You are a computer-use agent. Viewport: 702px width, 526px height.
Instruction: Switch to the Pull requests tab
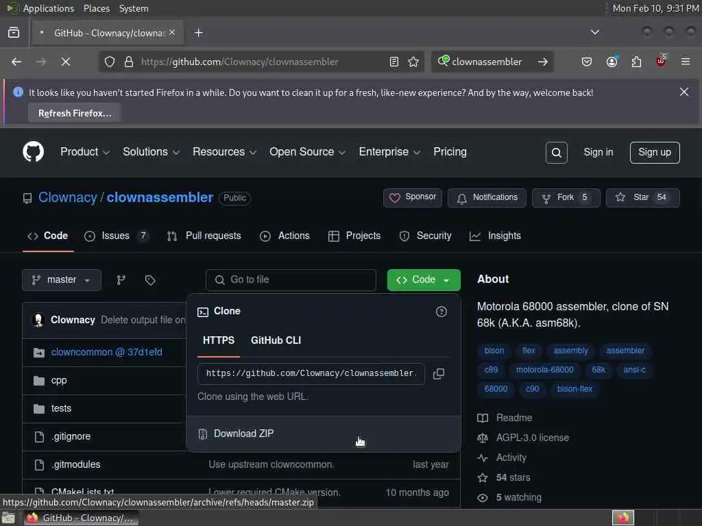(204, 236)
